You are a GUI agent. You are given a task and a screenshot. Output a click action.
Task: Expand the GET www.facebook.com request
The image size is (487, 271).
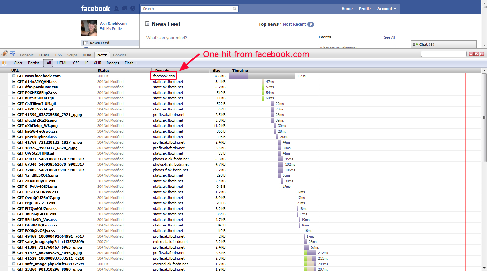(x=14, y=76)
